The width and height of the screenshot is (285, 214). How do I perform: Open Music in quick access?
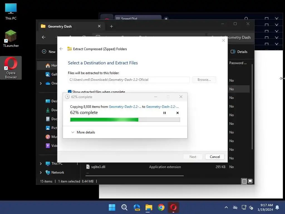[x=51, y=137]
